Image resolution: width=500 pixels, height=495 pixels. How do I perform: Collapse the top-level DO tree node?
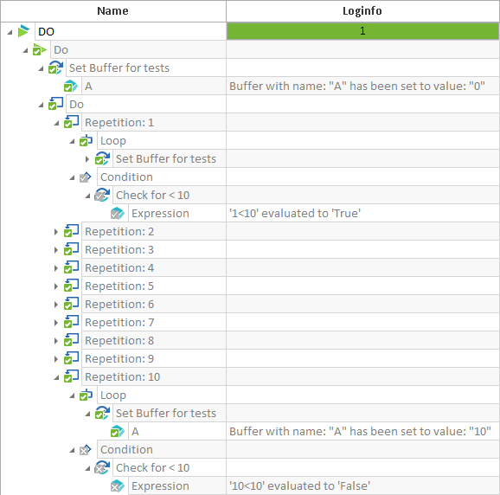[10, 32]
